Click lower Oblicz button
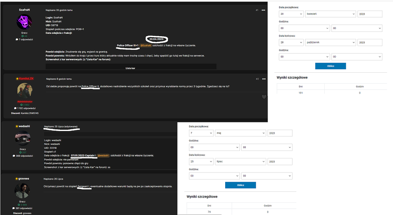Screen dimensions: 393x215 point(241,185)
